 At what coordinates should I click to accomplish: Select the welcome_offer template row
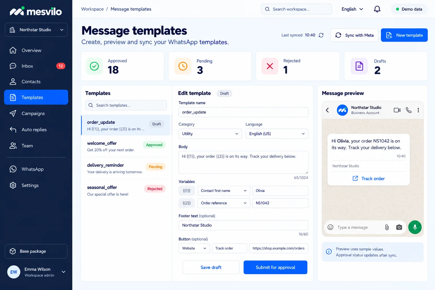click(x=126, y=146)
